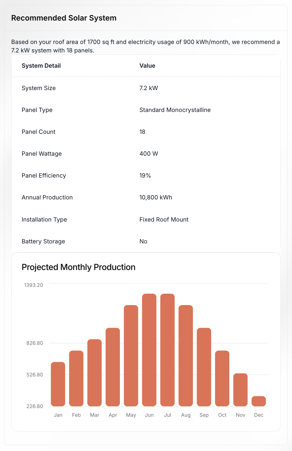Select the "Battery Storage" row label
This screenshot has width=292, height=451.
[43, 241]
